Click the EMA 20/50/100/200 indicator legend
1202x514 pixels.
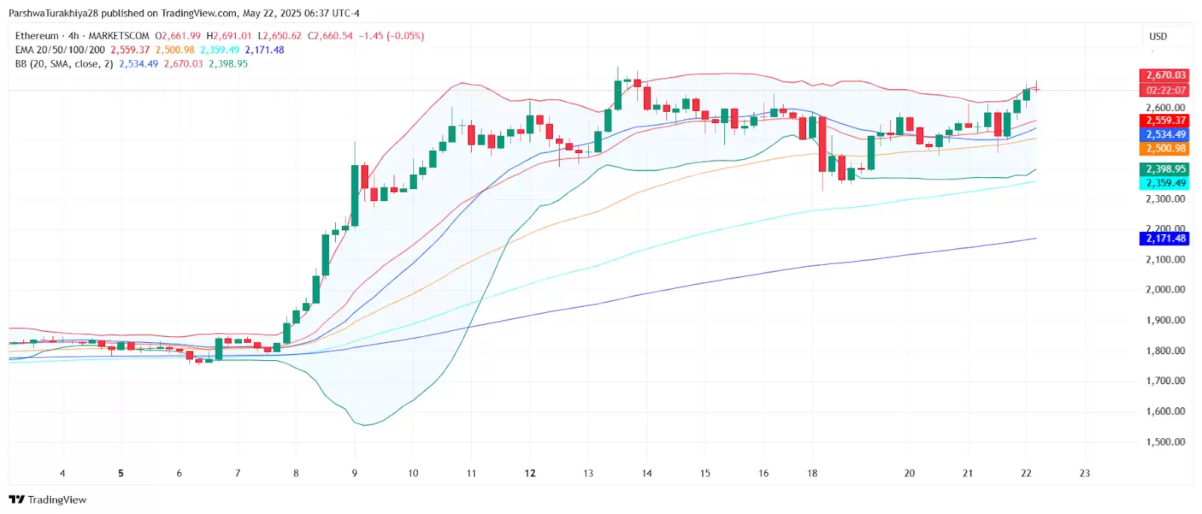click(60, 50)
